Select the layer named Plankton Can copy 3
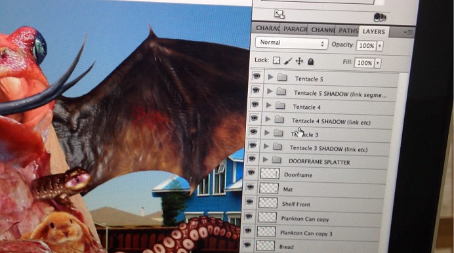This screenshot has width=454, height=253. pyautogui.click(x=306, y=233)
